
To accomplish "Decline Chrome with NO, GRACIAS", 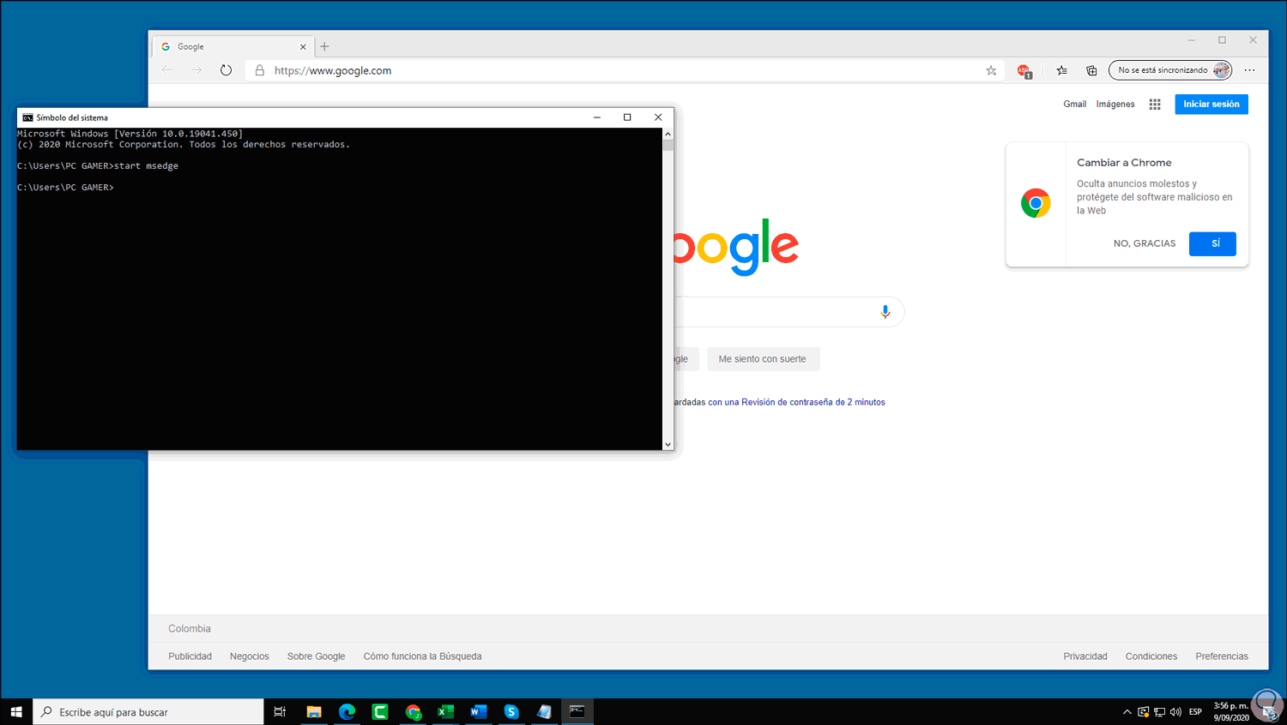I will pyautogui.click(x=1145, y=243).
